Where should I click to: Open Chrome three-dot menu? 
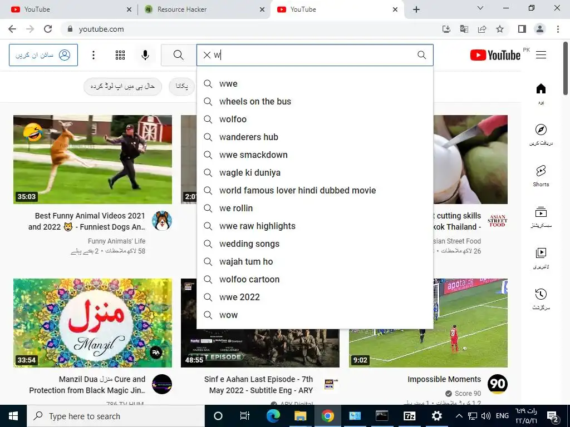(x=558, y=29)
